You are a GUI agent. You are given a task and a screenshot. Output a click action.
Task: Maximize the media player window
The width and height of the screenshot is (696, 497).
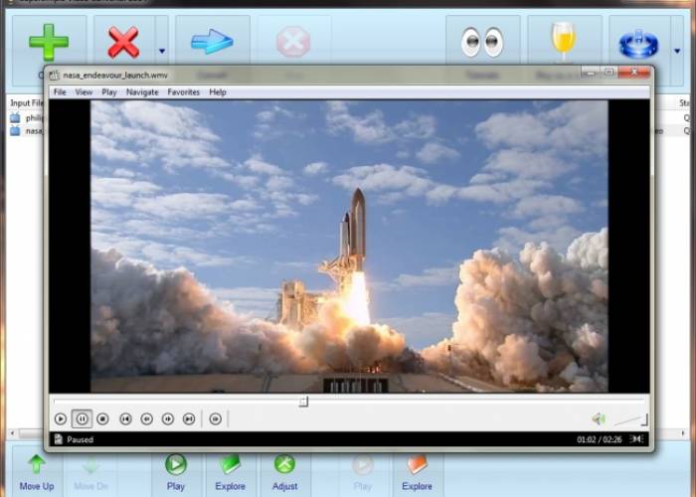coord(609,72)
